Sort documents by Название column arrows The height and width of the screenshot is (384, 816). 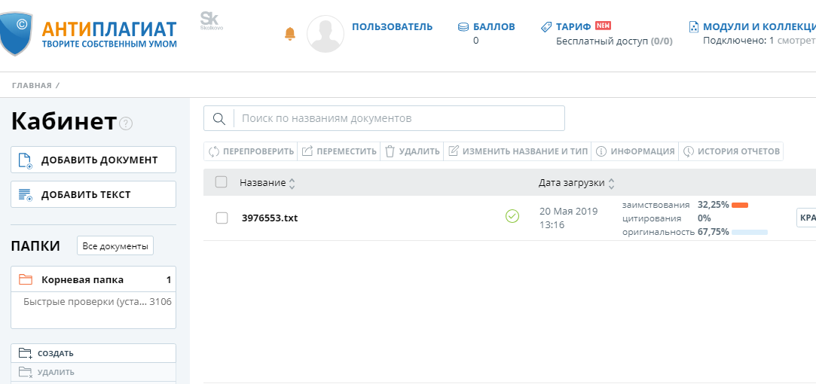pos(292,183)
